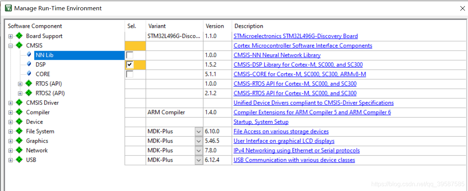The image size is (468, 191).
Task: Expand the USB tree node
Action: 10,160
